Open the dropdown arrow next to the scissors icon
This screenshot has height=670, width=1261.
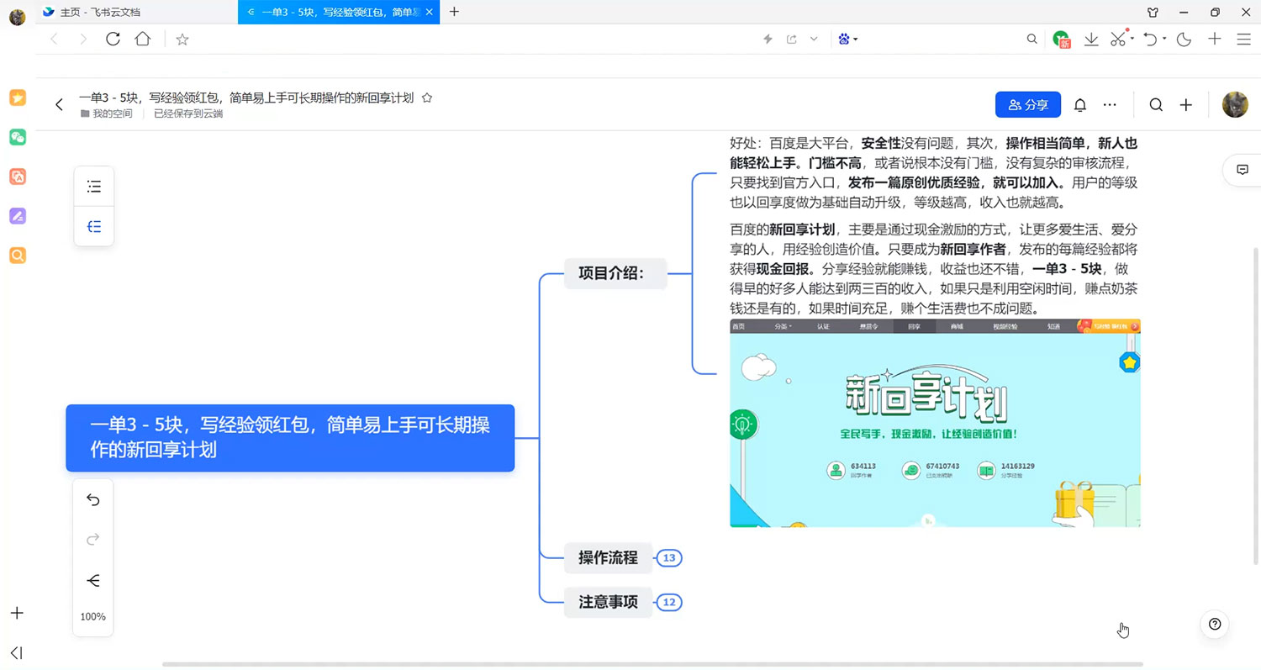(x=1131, y=39)
